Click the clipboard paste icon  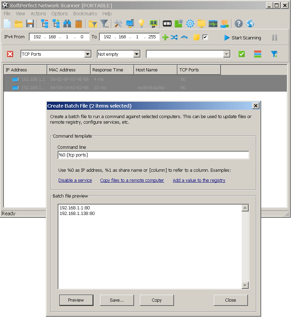(x=78, y=24)
